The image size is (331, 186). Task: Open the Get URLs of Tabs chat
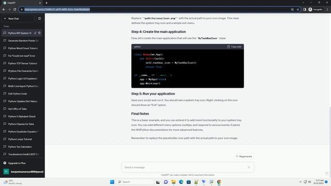pyautogui.click(x=22, y=109)
